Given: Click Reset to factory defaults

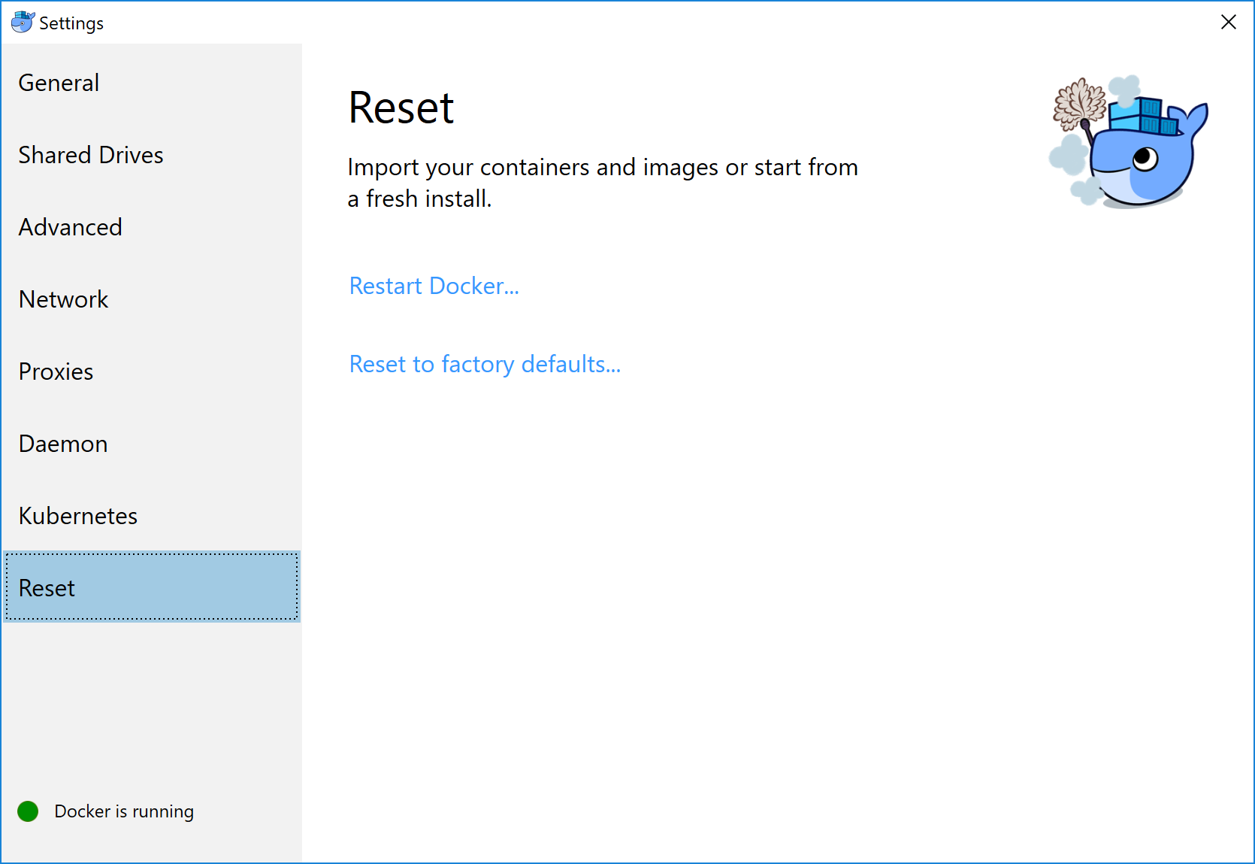Looking at the screenshot, I should 485,364.
